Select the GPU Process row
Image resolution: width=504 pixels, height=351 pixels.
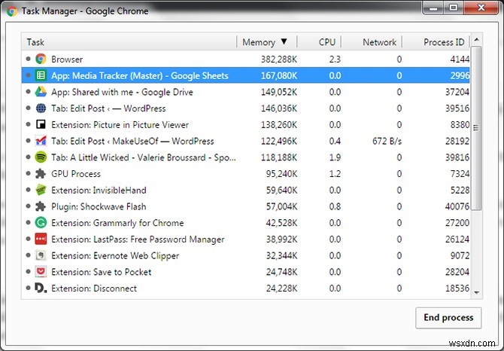click(x=245, y=174)
